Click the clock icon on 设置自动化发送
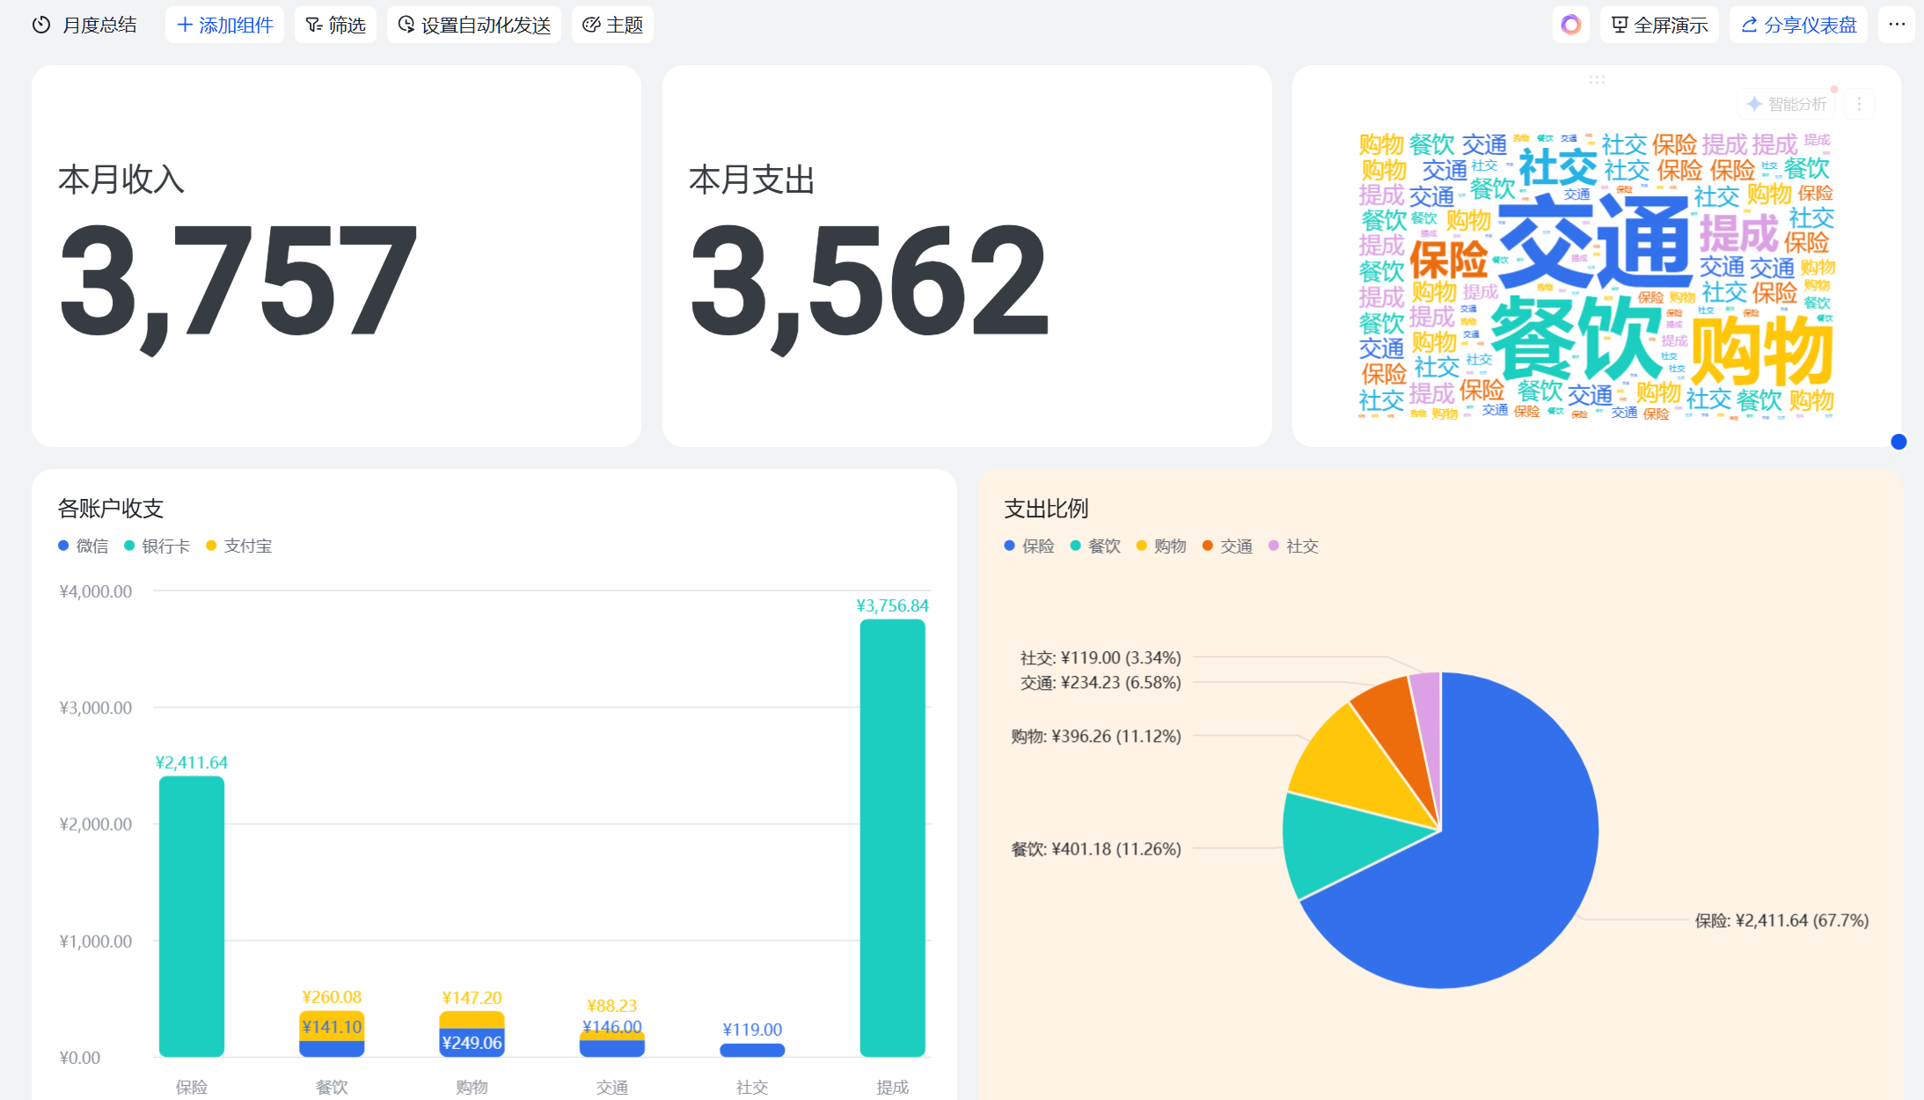This screenshot has width=1924, height=1100. pyautogui.click(x=406, y=25)
